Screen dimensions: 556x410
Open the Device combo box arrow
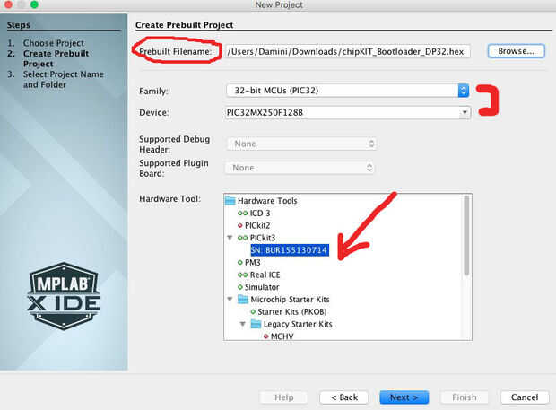pyautogui.click(x=465, y=113)
